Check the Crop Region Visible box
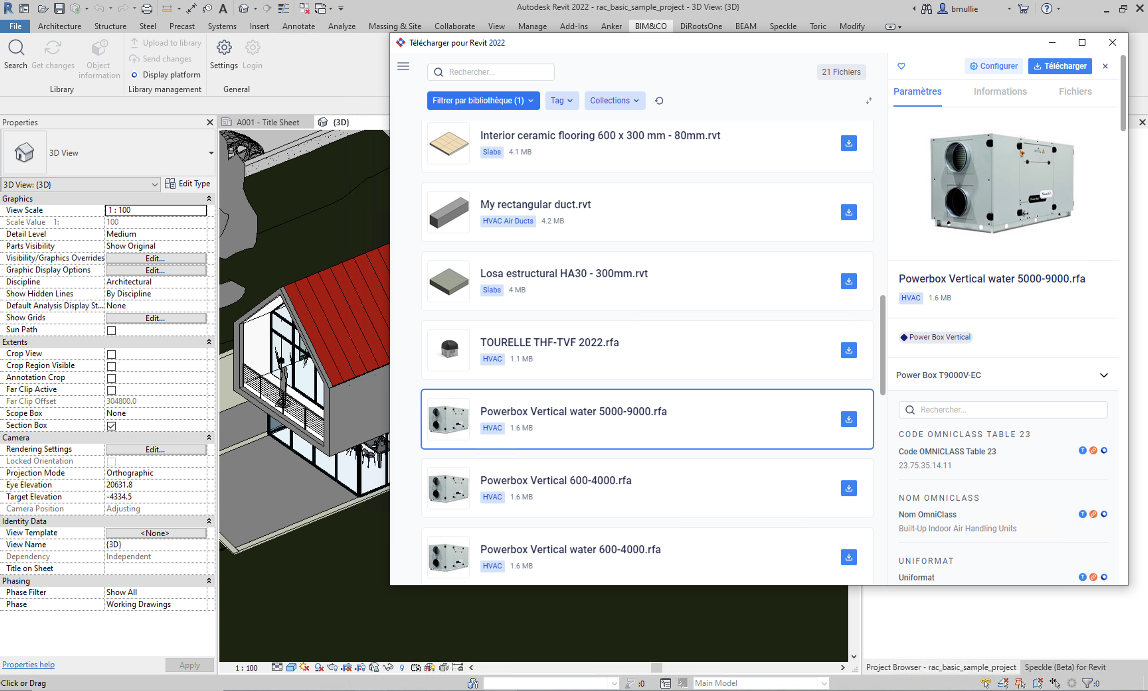1148x691 pixels. pos(111,366)
